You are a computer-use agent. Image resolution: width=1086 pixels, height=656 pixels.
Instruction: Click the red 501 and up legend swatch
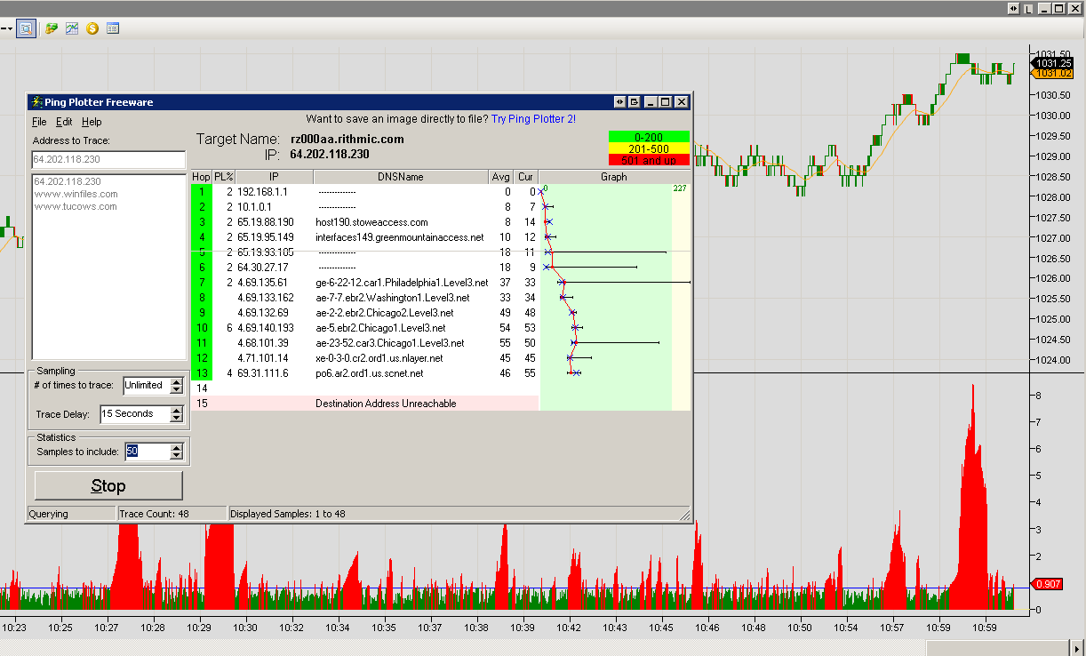648,160
